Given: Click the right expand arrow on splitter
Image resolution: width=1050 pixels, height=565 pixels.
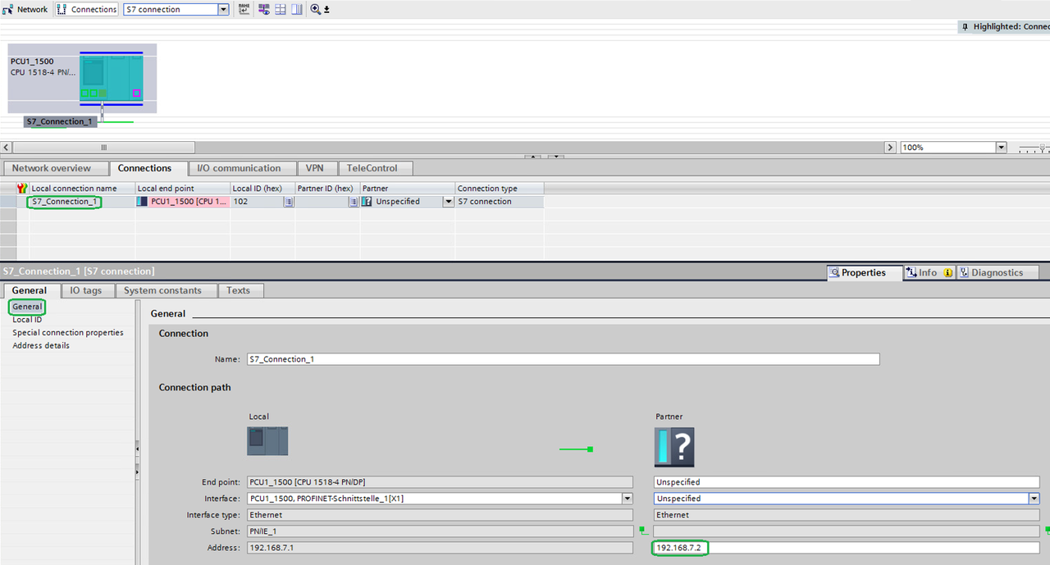Looking at the screenshot, I should 137,473.
